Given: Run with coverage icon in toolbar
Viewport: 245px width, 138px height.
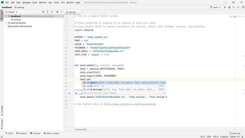Looking at the screenshot, I should (234, 7).
